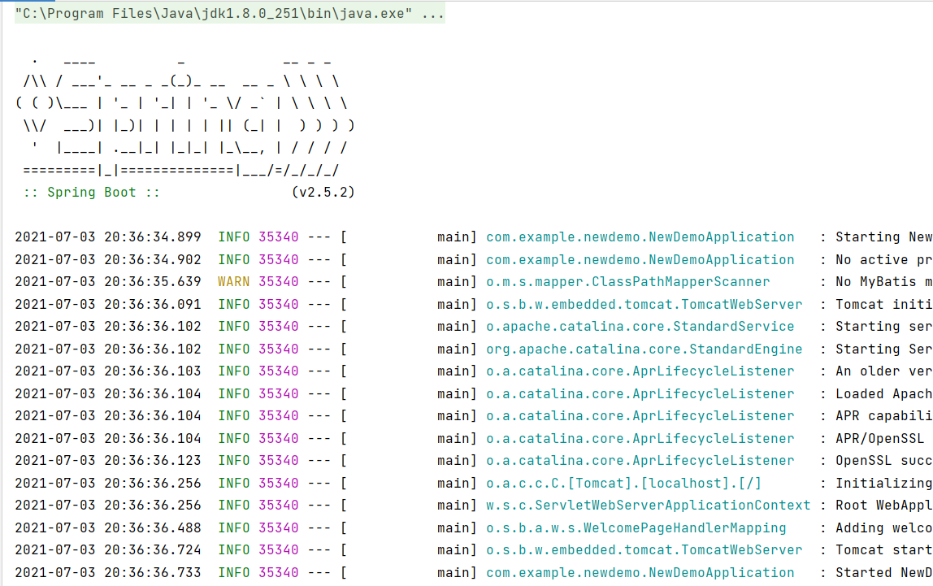This screenshot has height=586, width=933.
Task: Click the 'OpenSSL succ' log message
Action: point(883,460)
